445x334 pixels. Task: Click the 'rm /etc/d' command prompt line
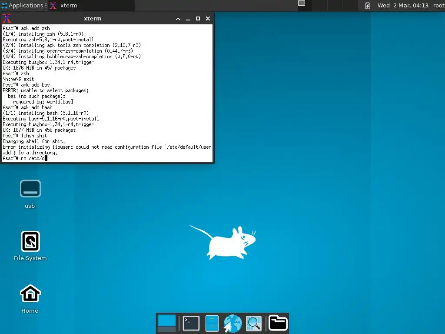25,158
